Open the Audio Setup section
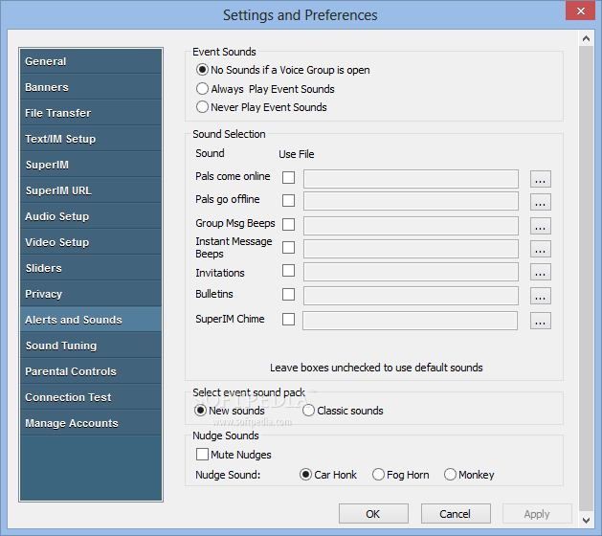Viewport: 602px width, 536px height. (91, 216)
